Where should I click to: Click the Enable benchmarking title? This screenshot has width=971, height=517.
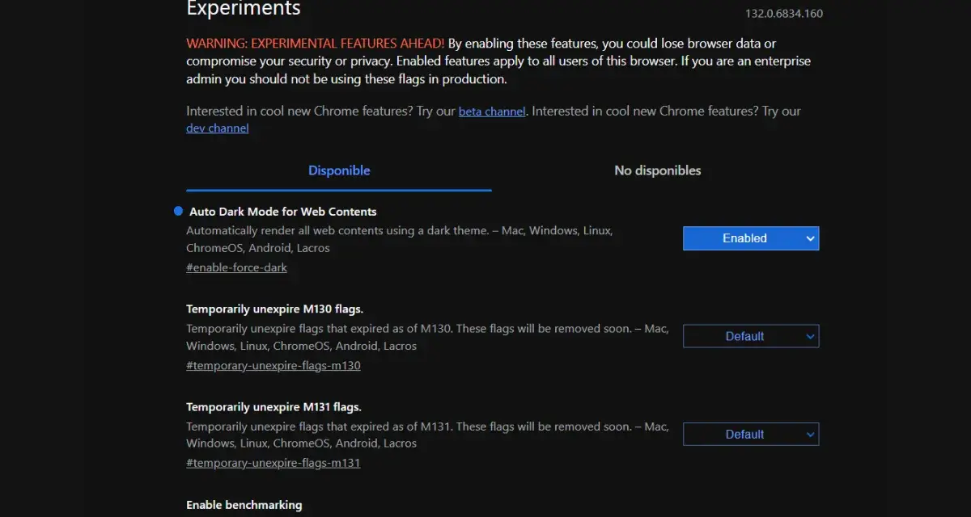244,505
